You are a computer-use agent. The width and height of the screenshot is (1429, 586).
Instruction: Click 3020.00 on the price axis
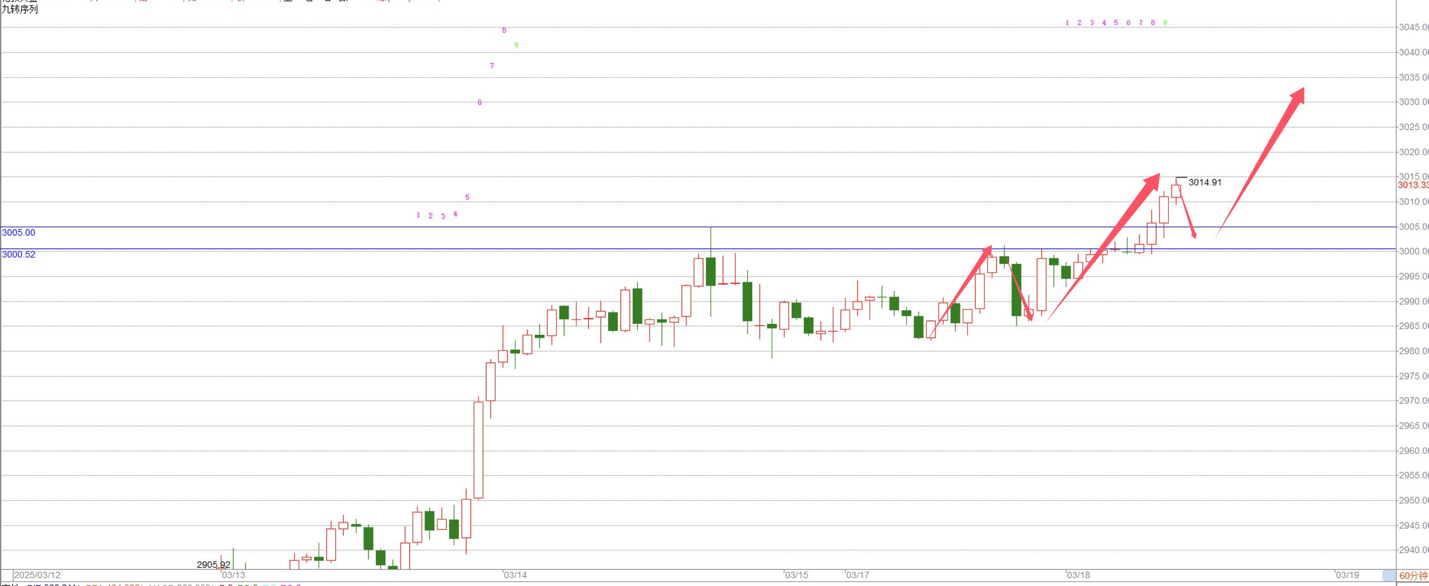[1414, 152]
